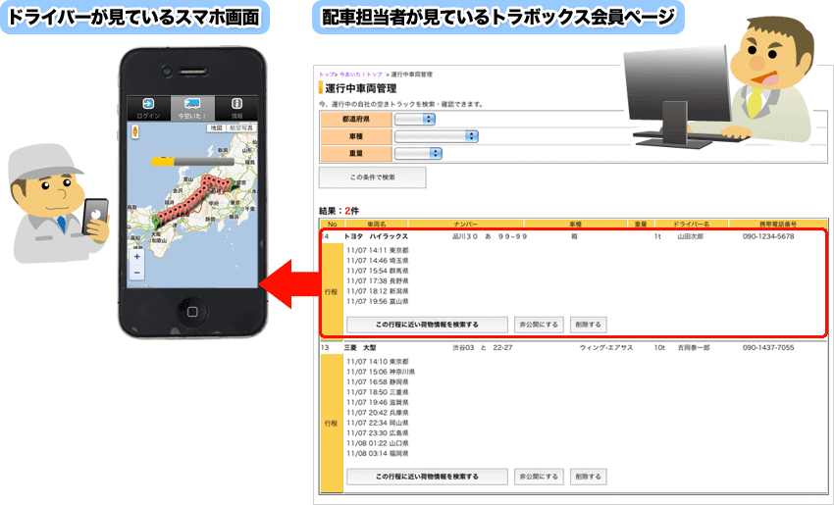The image size is (834, 505).
Task: Click the ドライバー名 column header
Action: pyautogui.click(x=692, y=224)
